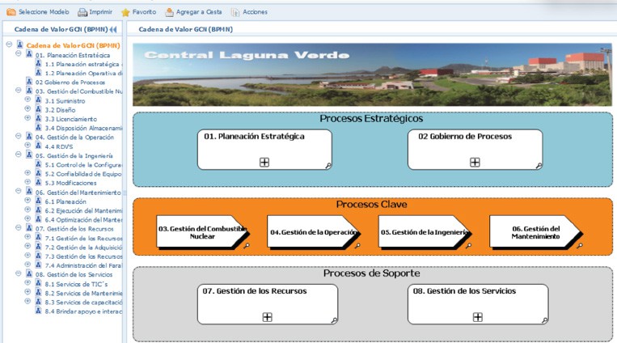The width and height of the screenshot is (617, 343).
Task: Collapse the left panel with double-arrow icon
Action: click(113, 29)
